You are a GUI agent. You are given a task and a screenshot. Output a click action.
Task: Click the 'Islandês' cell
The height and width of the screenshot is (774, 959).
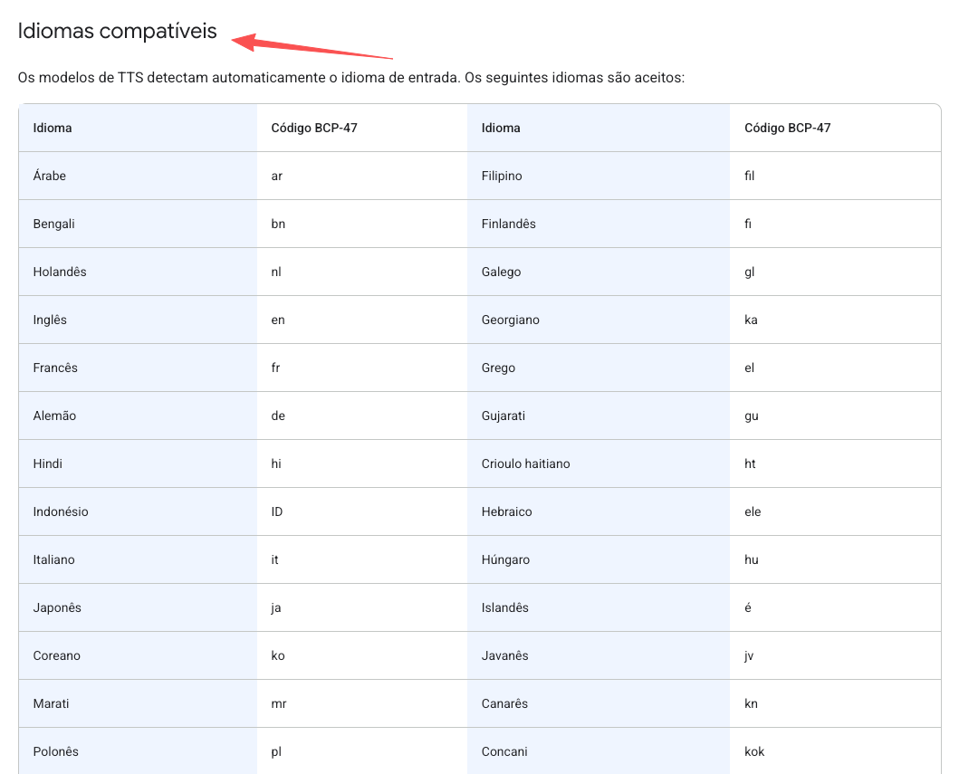pyautogui.click(x=599, y=607)
